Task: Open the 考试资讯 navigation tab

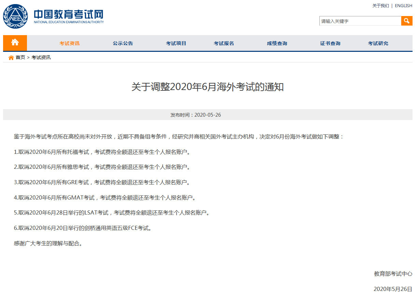Action: [x=70, y=43]
